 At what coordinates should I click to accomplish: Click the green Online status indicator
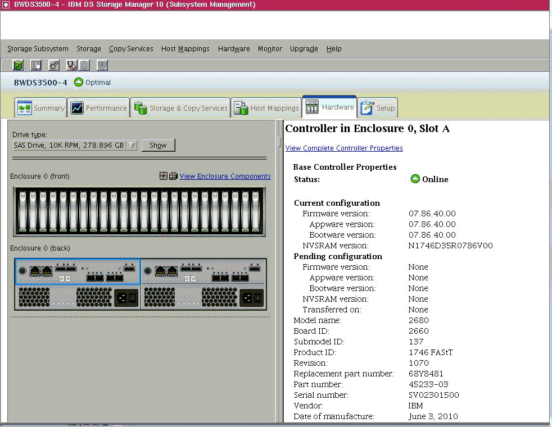(414, 179)
